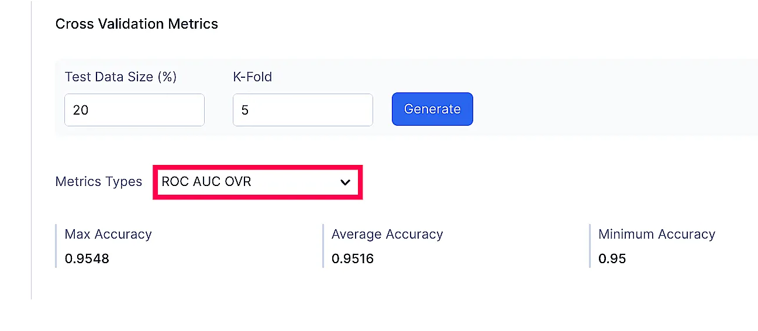Focus the K-Fold input field
Viewport: 758px width, 331px height.
[x=303, y=110]
